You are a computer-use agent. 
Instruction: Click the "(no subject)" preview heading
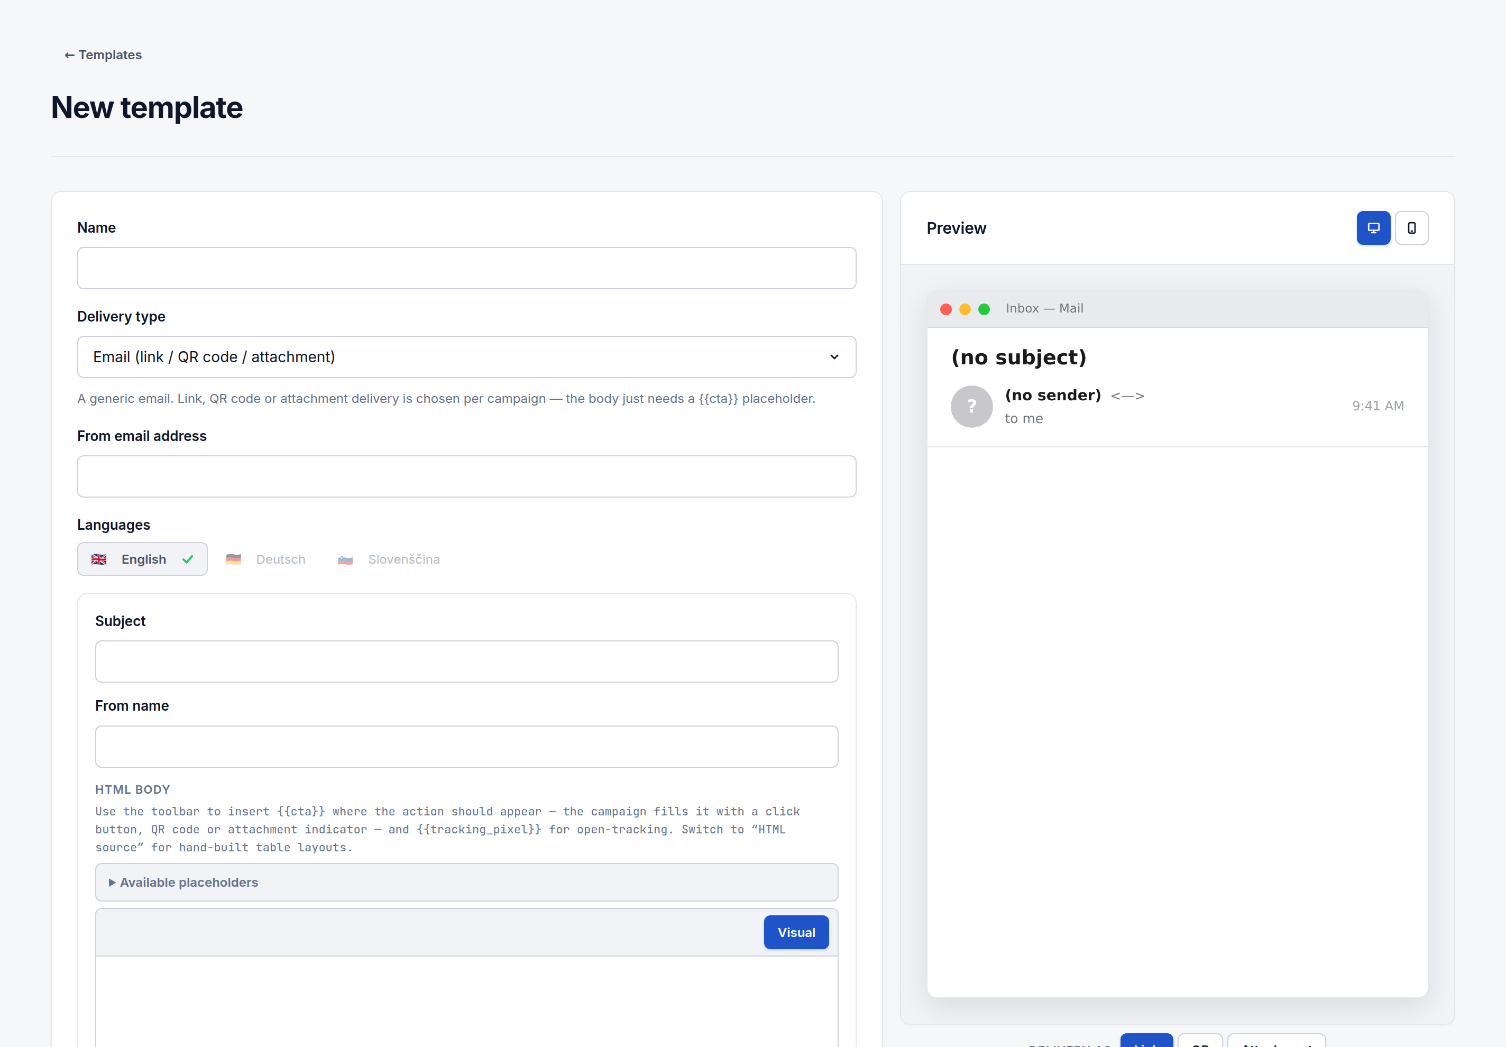(1018, 357)
